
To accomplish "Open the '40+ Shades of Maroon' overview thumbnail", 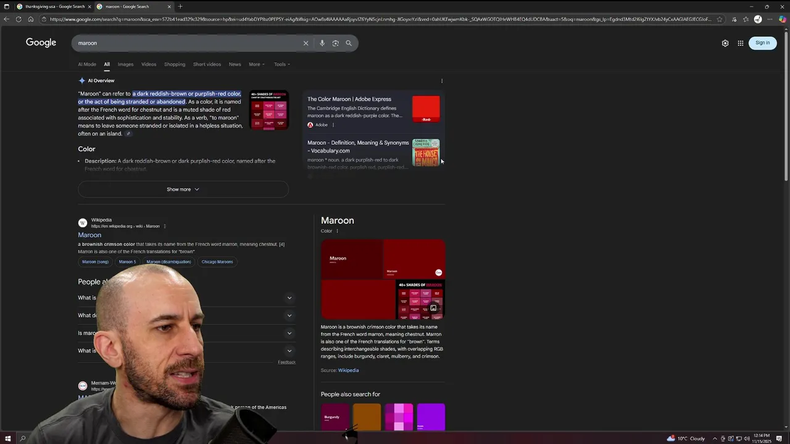I will pos(269,110).
